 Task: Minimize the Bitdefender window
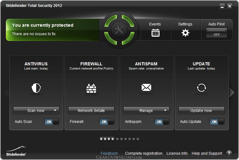(x=222, y=6)
